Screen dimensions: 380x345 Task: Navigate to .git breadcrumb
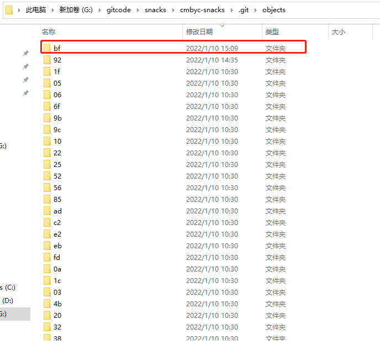[244, 10]
